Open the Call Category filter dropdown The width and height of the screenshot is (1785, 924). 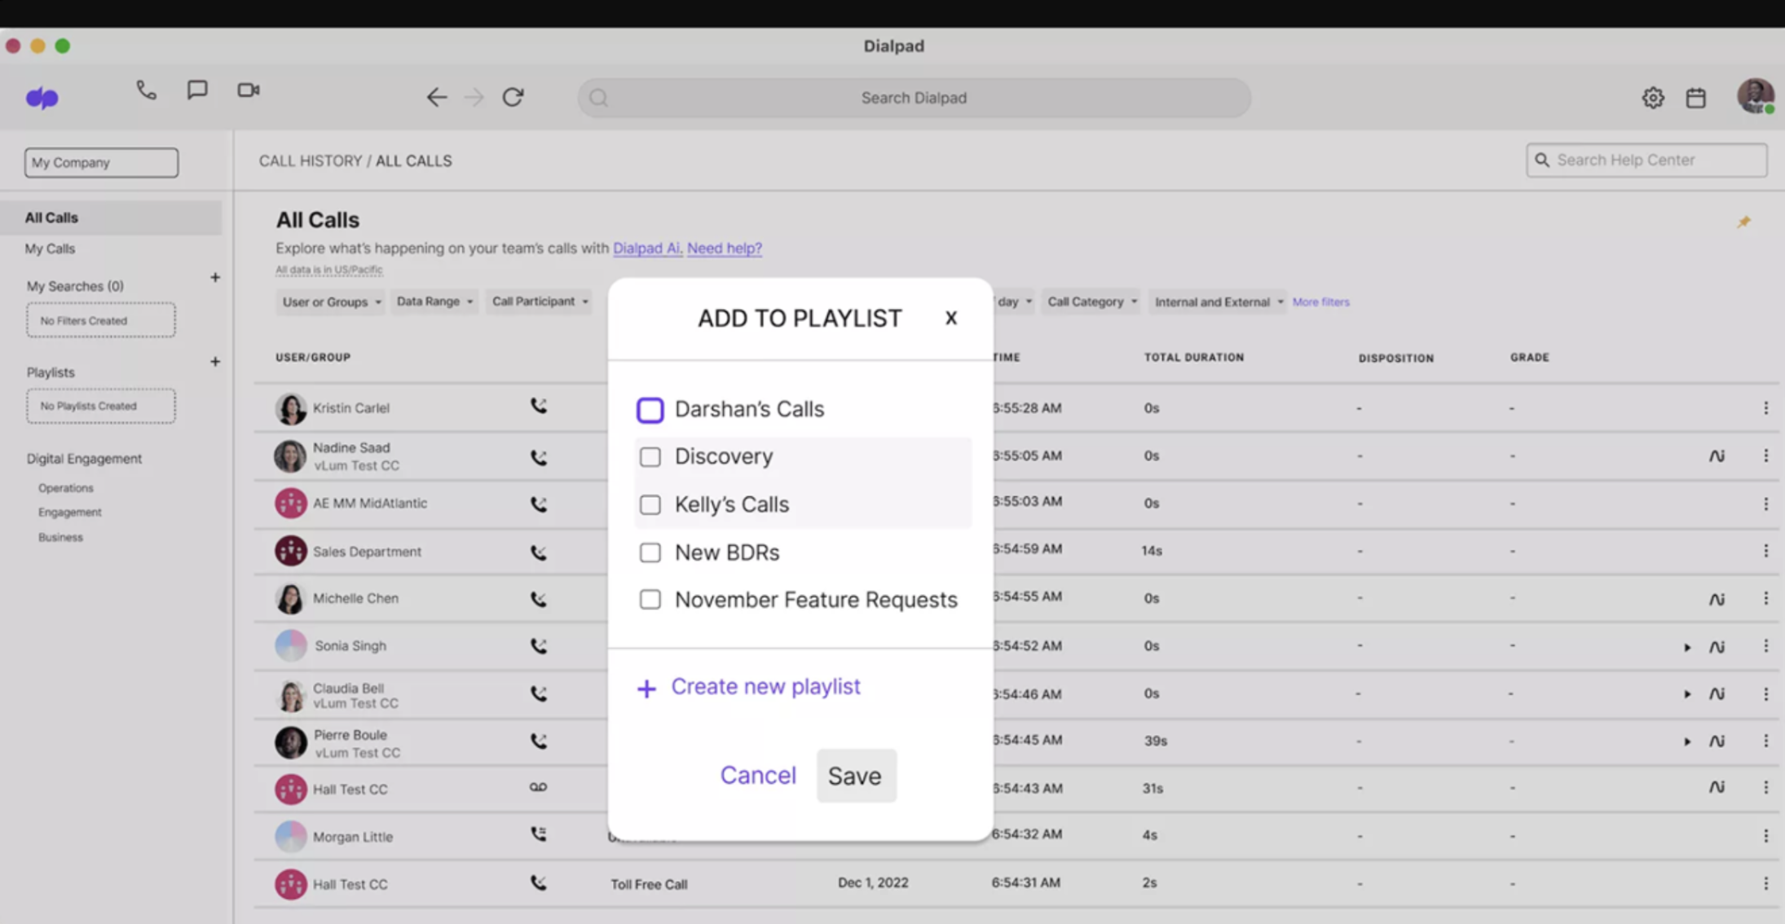coord(1091,301)
